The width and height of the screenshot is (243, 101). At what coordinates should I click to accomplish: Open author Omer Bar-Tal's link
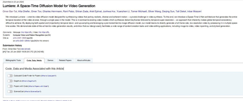pos(10,11)
